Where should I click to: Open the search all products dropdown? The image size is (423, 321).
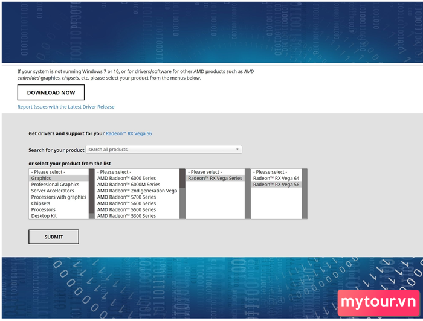click(x=164, y=150)
